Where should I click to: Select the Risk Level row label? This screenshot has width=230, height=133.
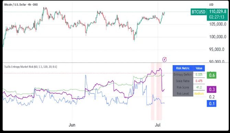183,94
